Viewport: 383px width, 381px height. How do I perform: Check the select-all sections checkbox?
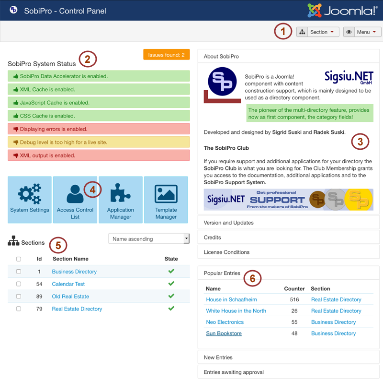[19, 259]
